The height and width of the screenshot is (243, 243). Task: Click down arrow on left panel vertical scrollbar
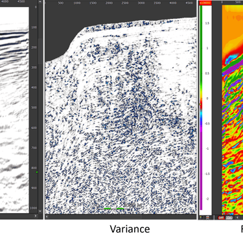tap(40, 211)
